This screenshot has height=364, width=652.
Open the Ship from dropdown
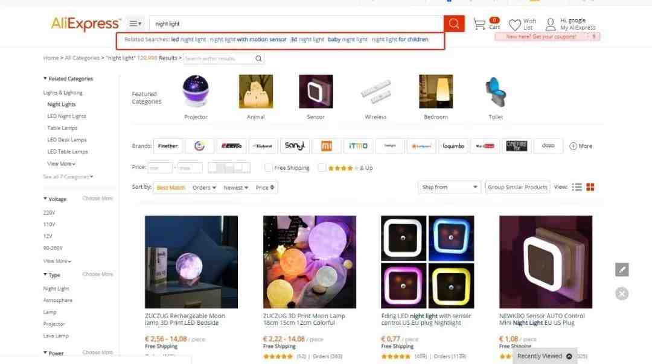click(449, 187)
